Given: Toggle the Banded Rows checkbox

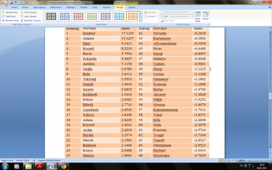Looking at the screenshot, I should coord(3,20).
